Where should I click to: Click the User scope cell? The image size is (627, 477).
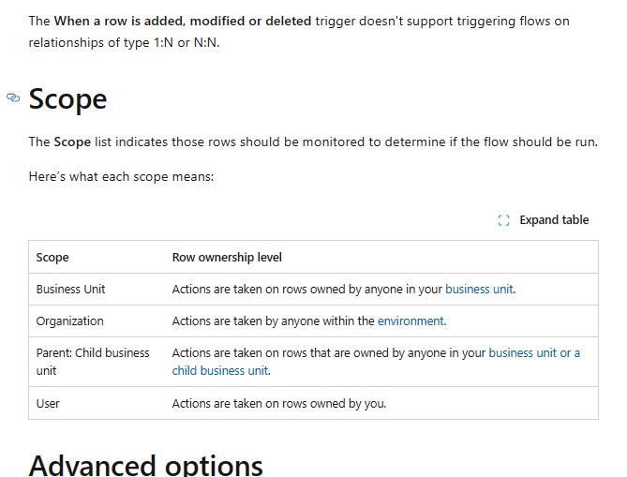(48, 403)
